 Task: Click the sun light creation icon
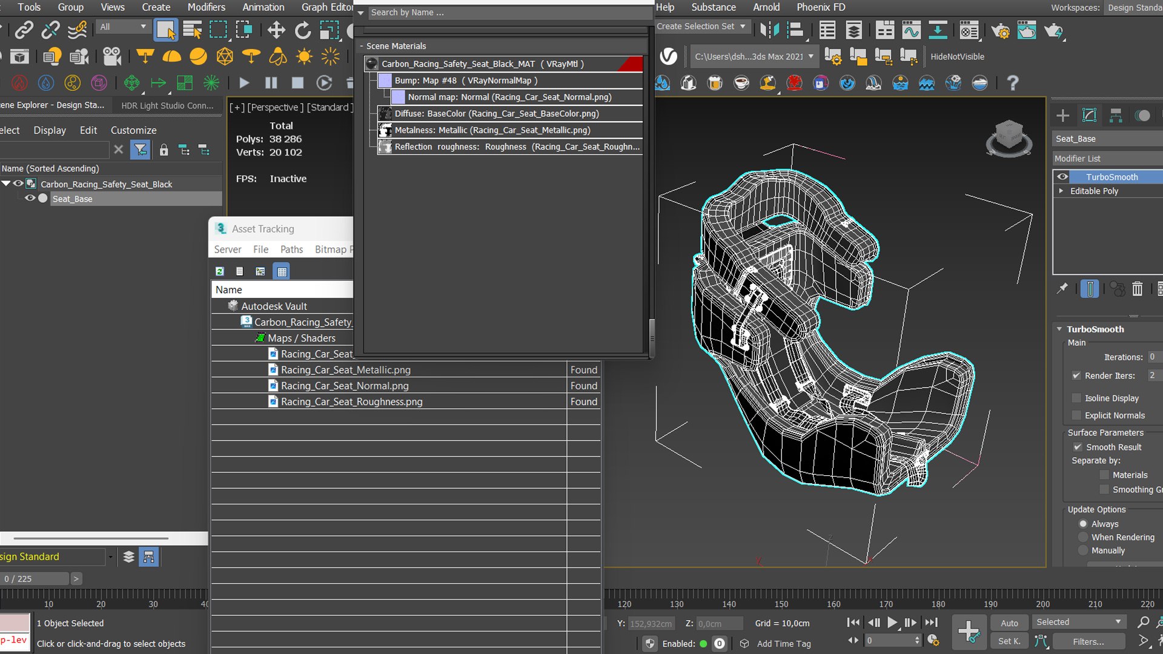tap(304, 57)
